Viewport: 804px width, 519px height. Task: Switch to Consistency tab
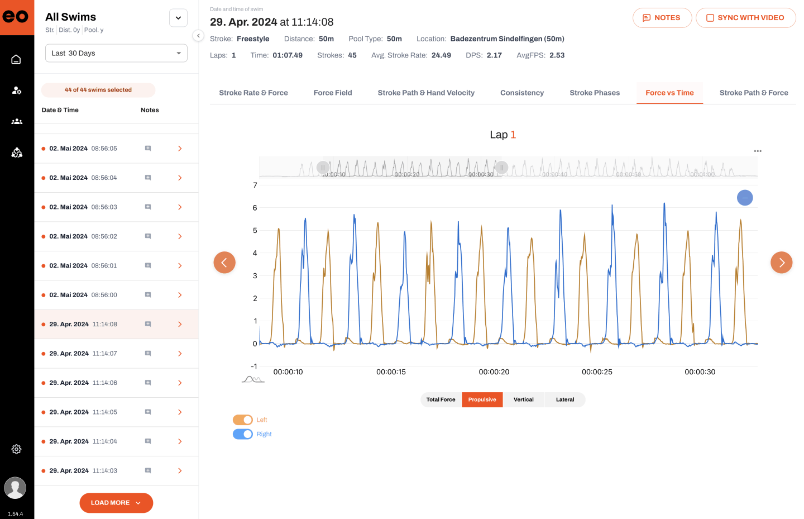522,93
